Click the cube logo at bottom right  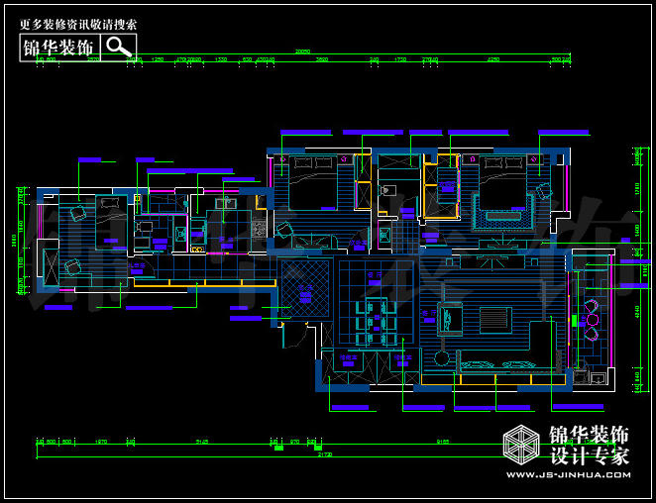[522, 446]
